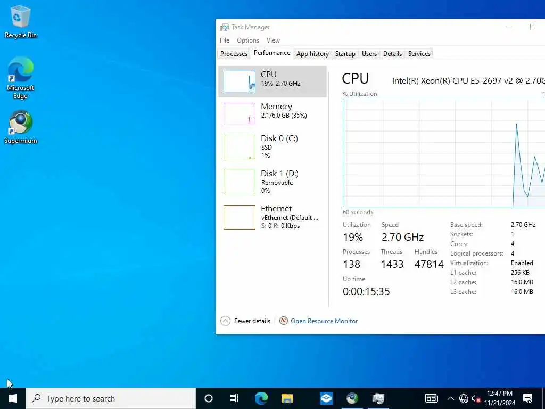This screenshot has height=409, width=545.
Task: Switch to the Details tab
Action: point(392,54)
